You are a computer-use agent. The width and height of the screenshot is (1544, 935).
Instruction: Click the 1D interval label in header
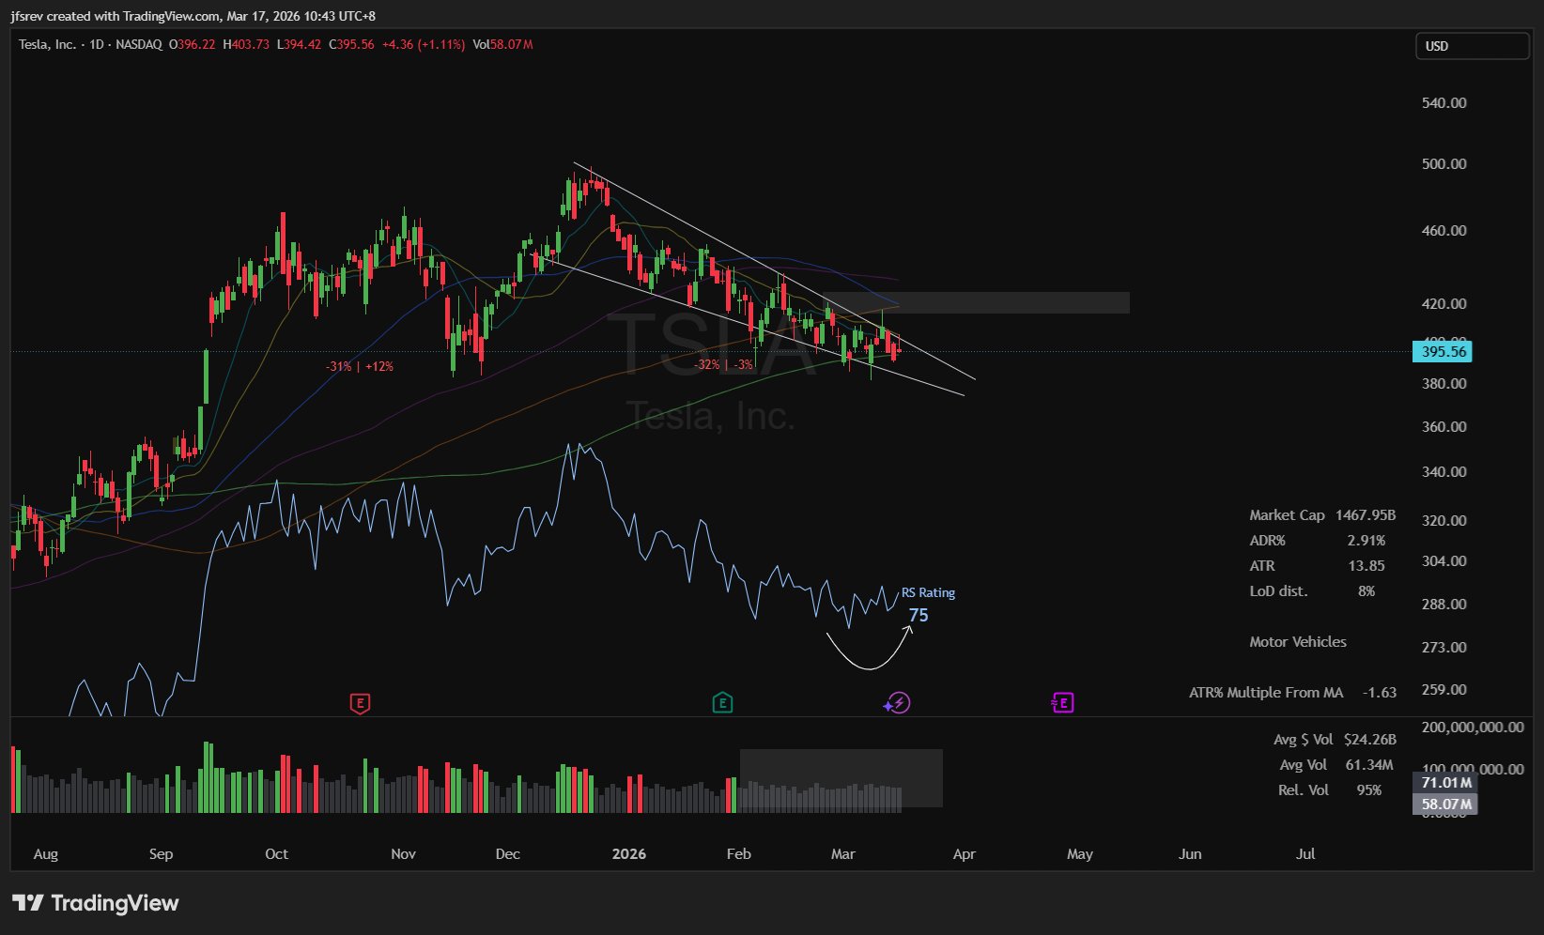tap(97, 44)
